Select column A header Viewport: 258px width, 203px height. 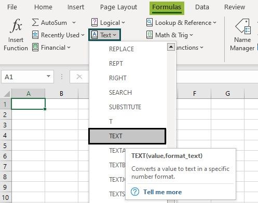29,94
